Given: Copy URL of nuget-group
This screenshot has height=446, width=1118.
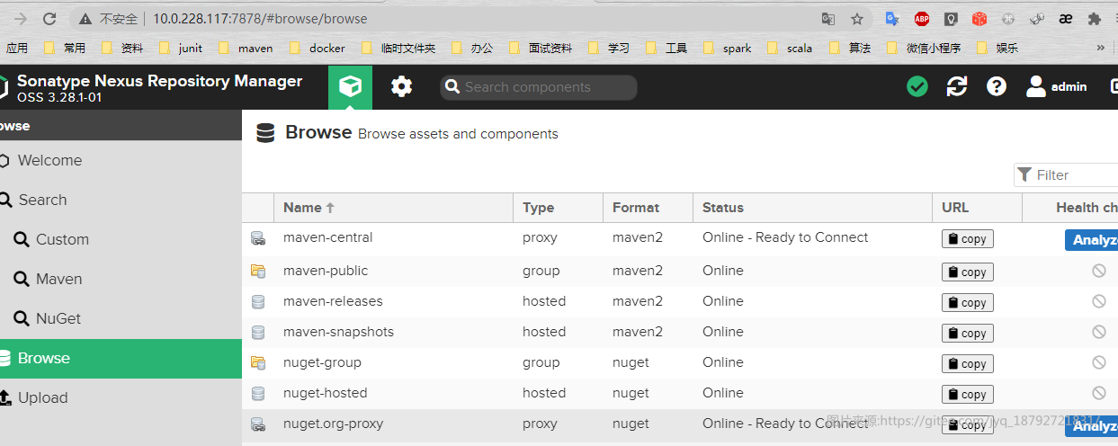Looking at the screenshot, I should coord(968,364).
